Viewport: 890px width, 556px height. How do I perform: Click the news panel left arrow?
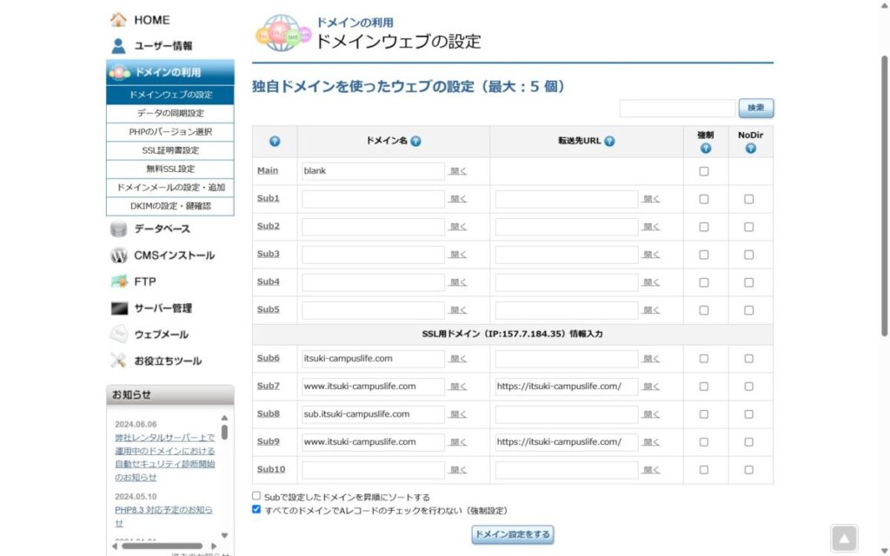click(x=115, y=546)
